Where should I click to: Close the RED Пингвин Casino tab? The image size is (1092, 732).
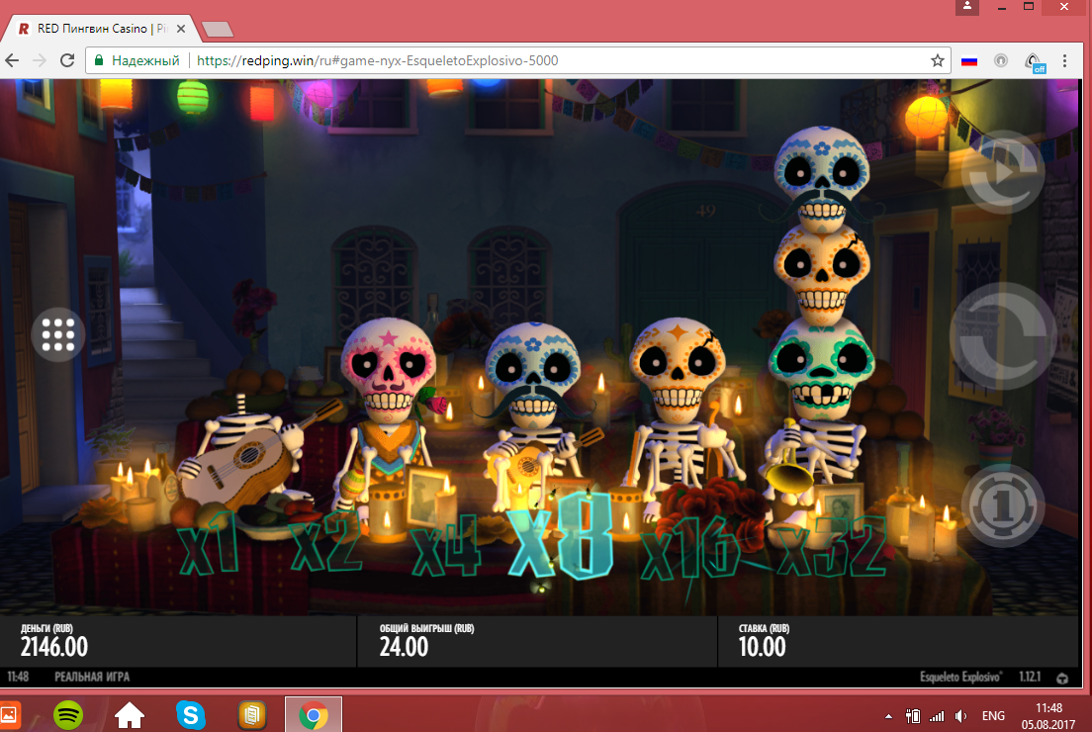point(181,29)
